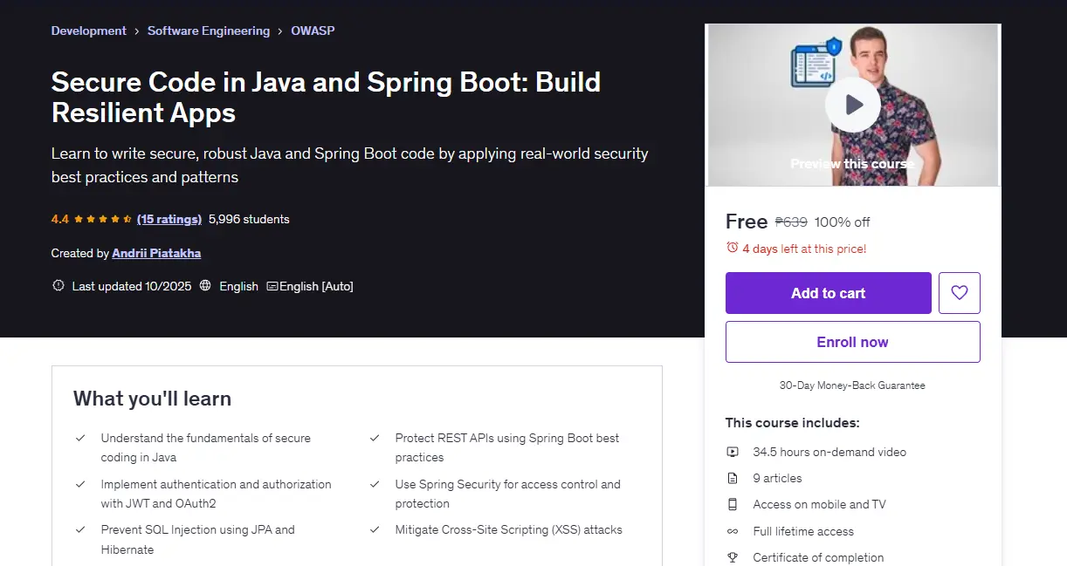Viewport: 1067px width, 566px height.
Task: Click 'Protect REST APIs using Spring Boot' text
Action: coord(507,447)
